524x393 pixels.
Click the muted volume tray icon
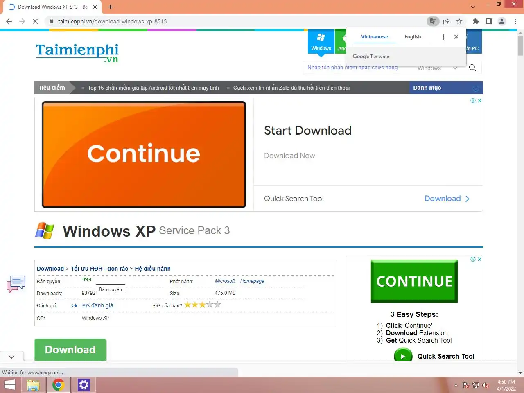[486, 385]
